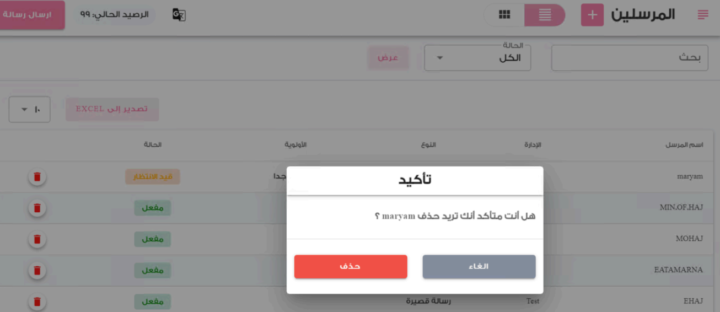Open the الحالة status dropdown
Viewport: 720px width, 312px height.
pyautogui.click(x=477, y=58)
